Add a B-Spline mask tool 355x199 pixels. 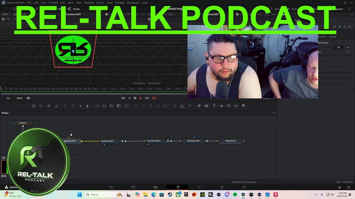tap(158, 106)
